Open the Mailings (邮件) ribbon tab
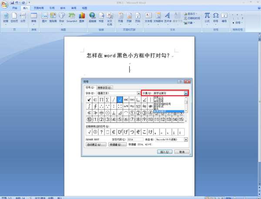Viewport: 261px width, 199px height. [x=63, y=8]
